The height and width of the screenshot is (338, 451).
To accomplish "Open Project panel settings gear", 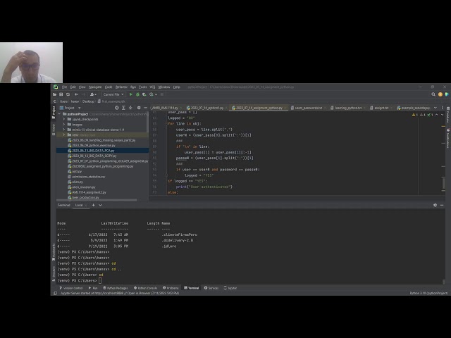I will coord(139,108).
